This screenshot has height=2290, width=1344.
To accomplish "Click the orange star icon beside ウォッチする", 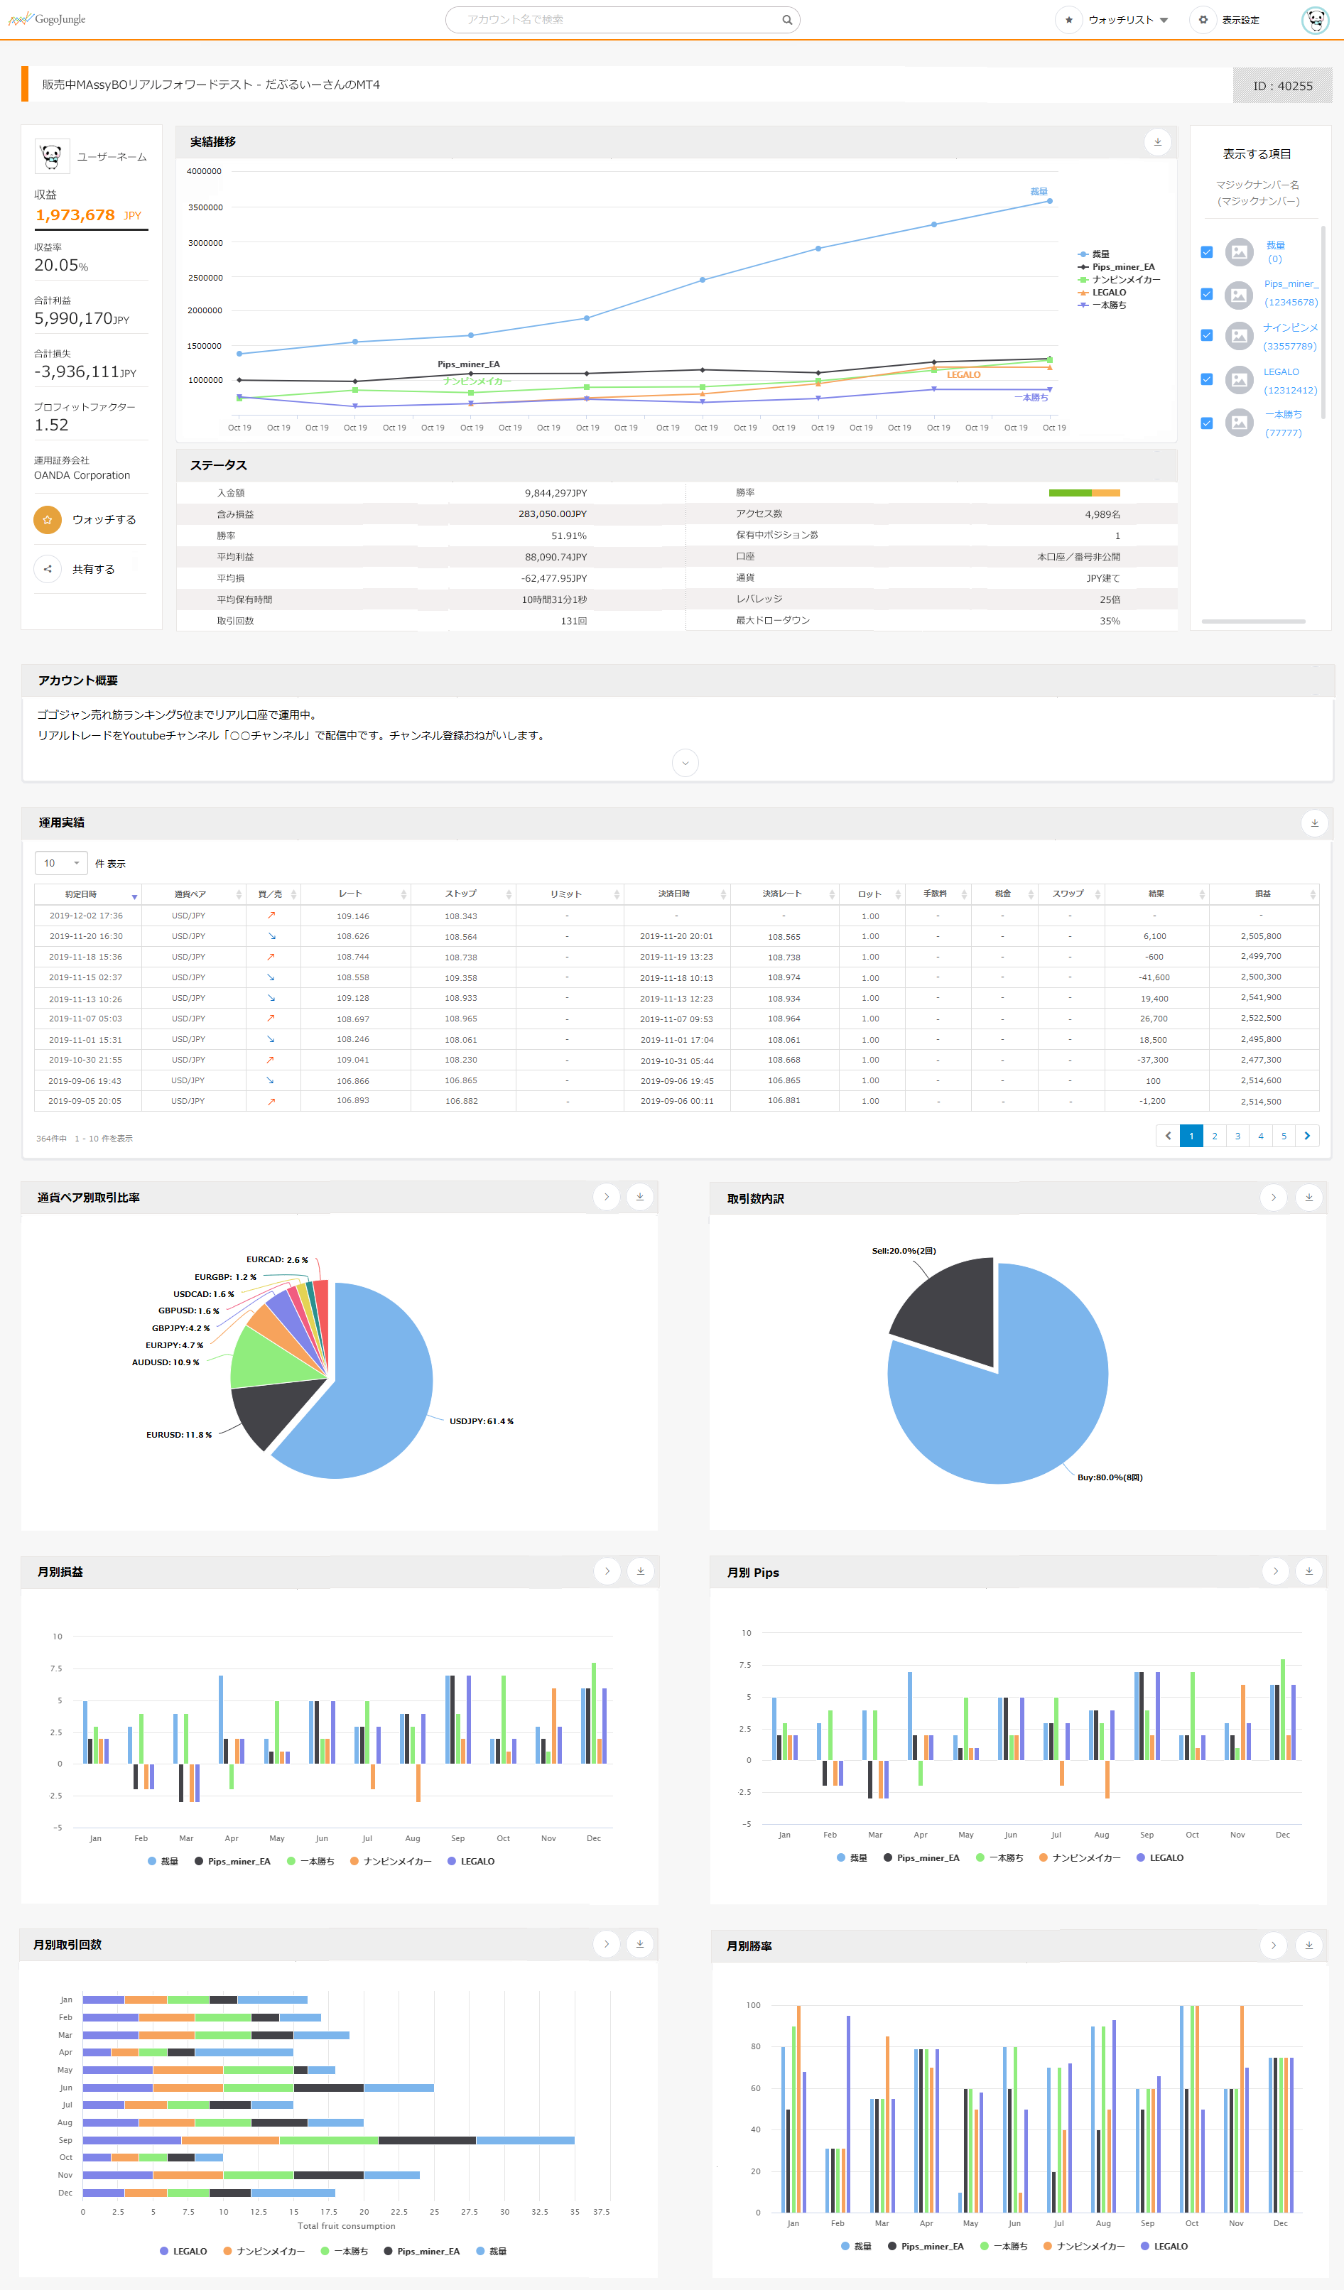I will [48, 519].
